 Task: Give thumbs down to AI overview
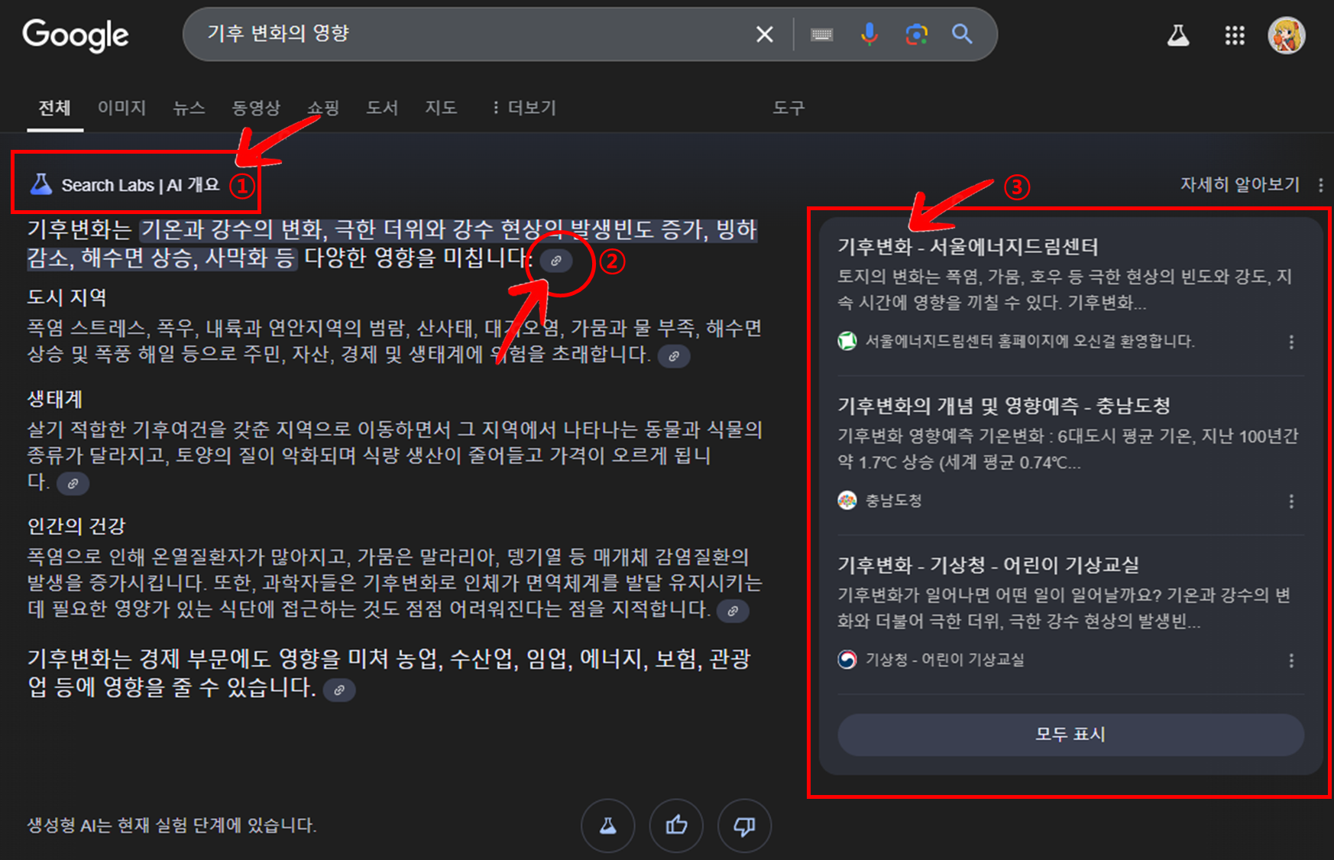point(744,826)
